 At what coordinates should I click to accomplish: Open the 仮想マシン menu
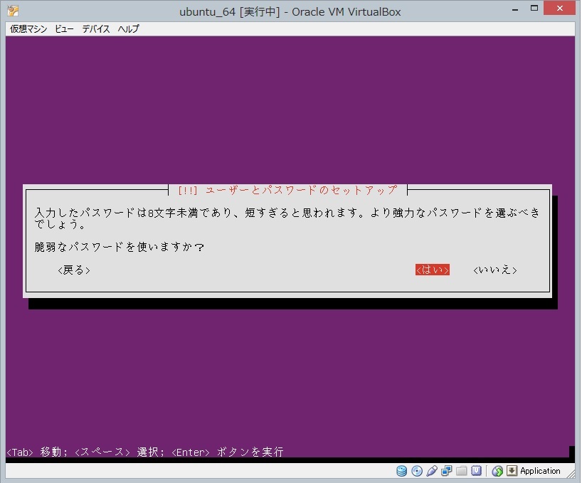[28, 29]
